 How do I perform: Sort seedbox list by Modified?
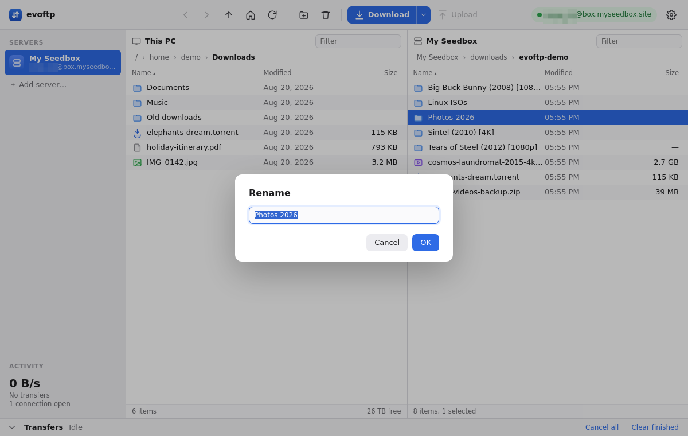pyautogui.click(x=558, y=73)
